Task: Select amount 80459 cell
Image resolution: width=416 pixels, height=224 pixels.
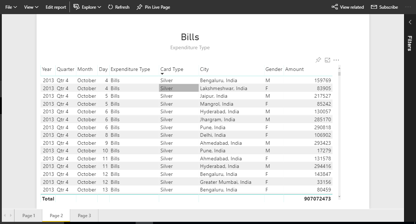Action: pyautogui.click(x=308, y=190)
